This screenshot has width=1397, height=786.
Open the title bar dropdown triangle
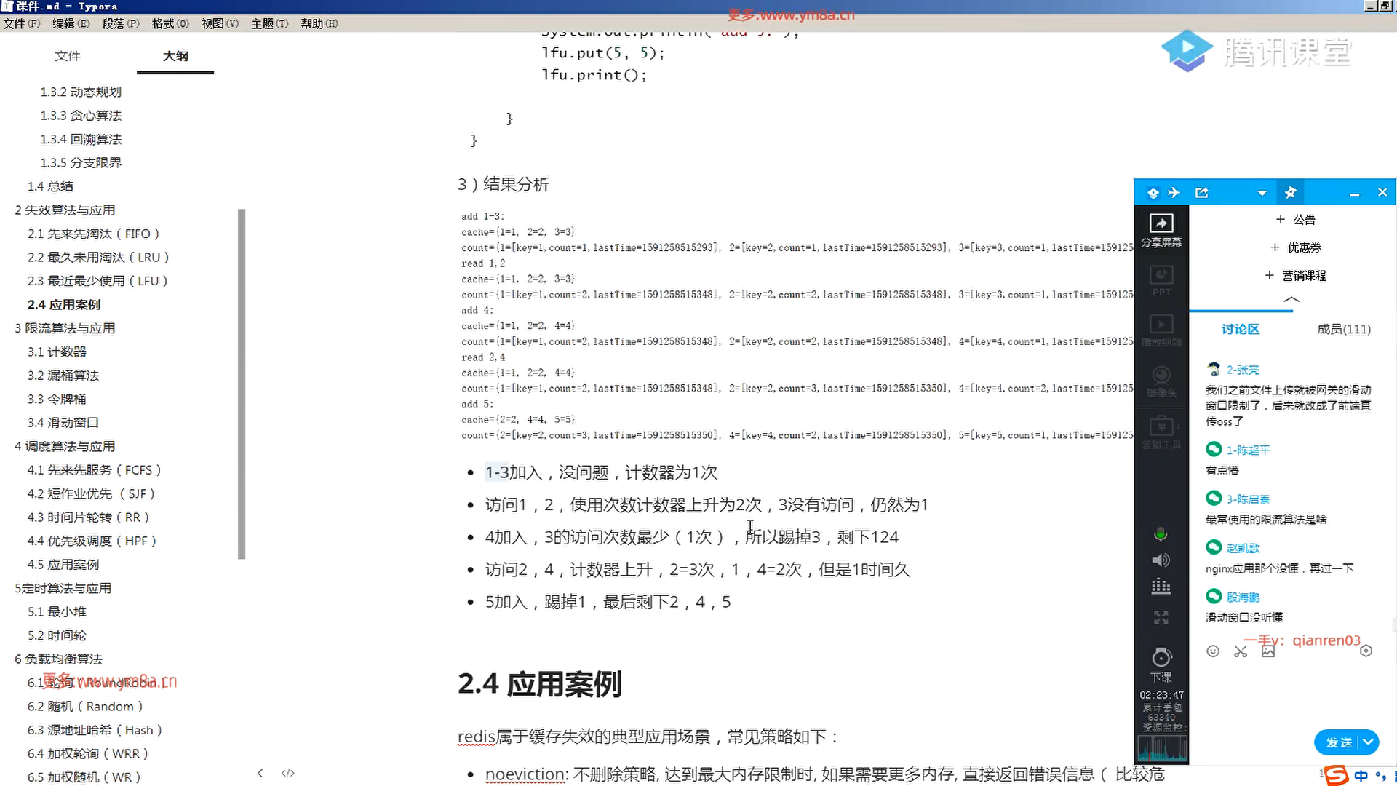click(x=1262, y=193)
